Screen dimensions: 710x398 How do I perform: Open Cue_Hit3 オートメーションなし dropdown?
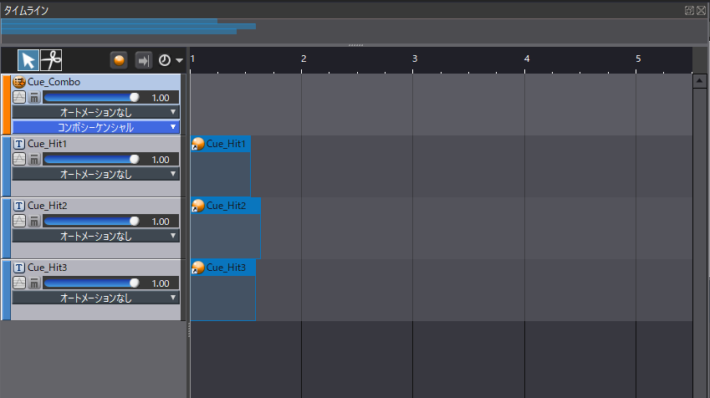(x=95, y=298)
